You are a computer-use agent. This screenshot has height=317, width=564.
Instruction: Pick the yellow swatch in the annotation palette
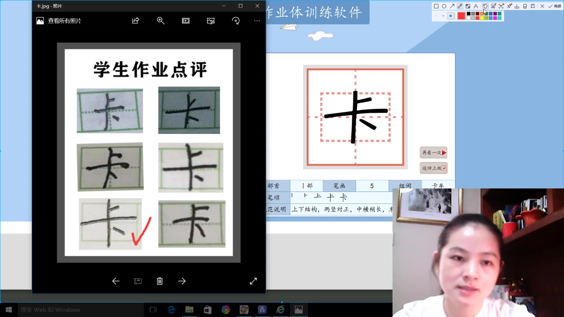point(482,18)
